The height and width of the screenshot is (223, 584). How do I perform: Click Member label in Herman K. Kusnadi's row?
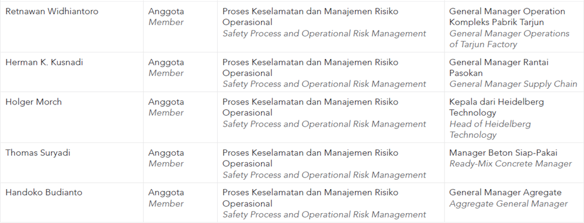pyautogui.click(x=166, y=74)
